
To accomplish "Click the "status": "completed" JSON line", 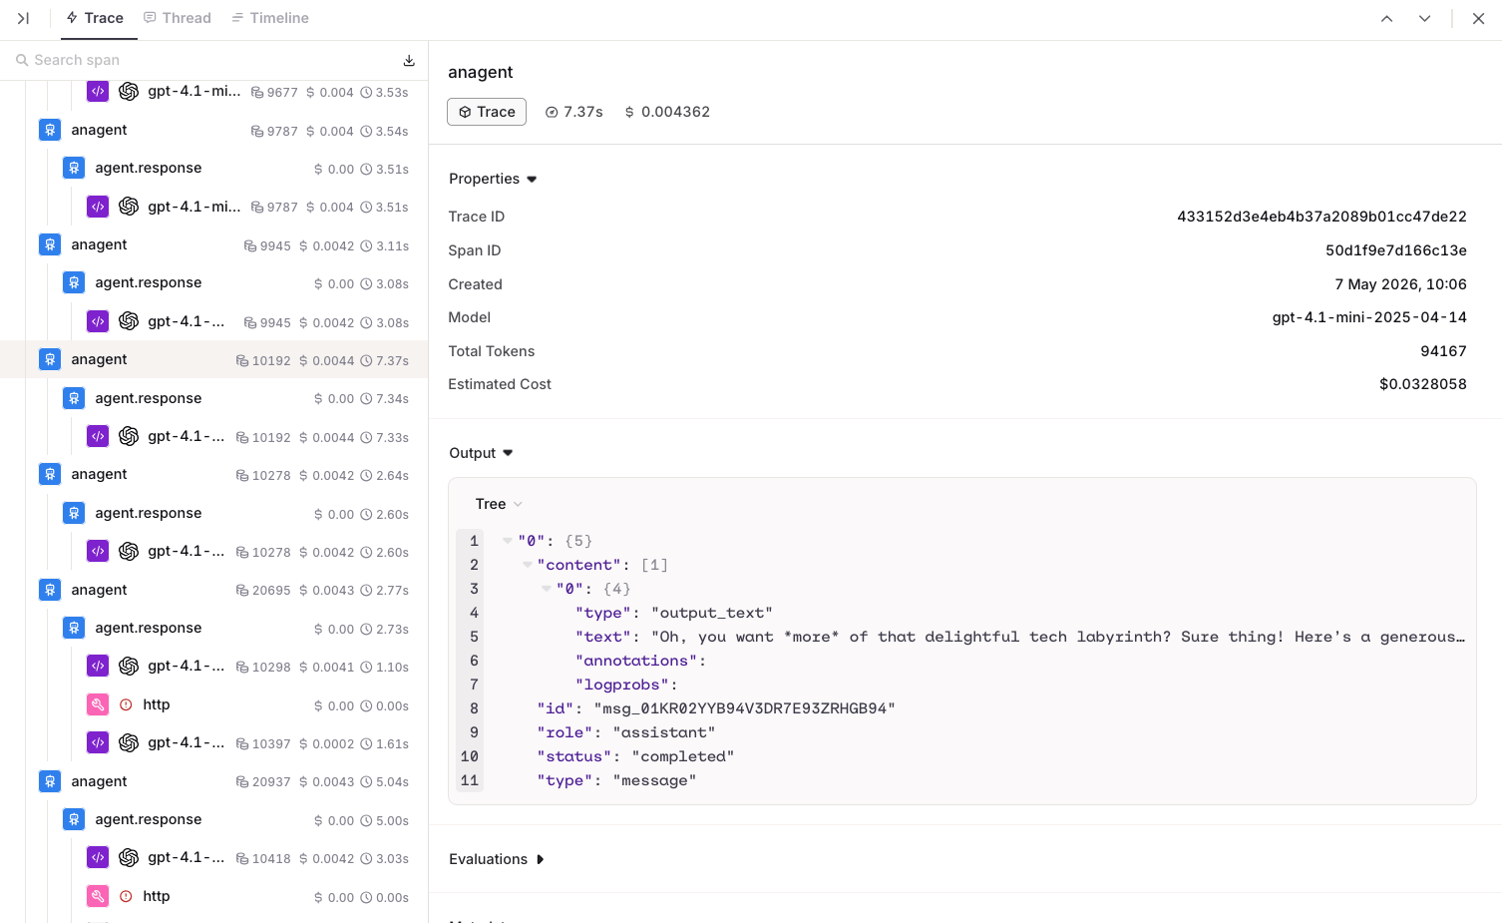I will 635,756.
